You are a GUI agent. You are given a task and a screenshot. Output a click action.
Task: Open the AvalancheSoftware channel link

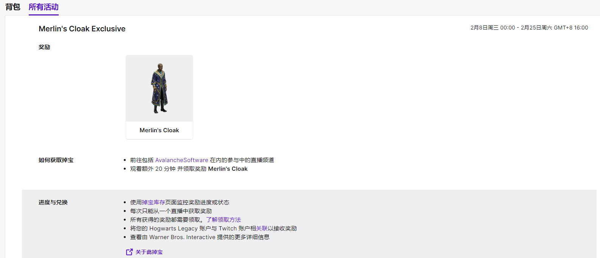tap(182, 160)
